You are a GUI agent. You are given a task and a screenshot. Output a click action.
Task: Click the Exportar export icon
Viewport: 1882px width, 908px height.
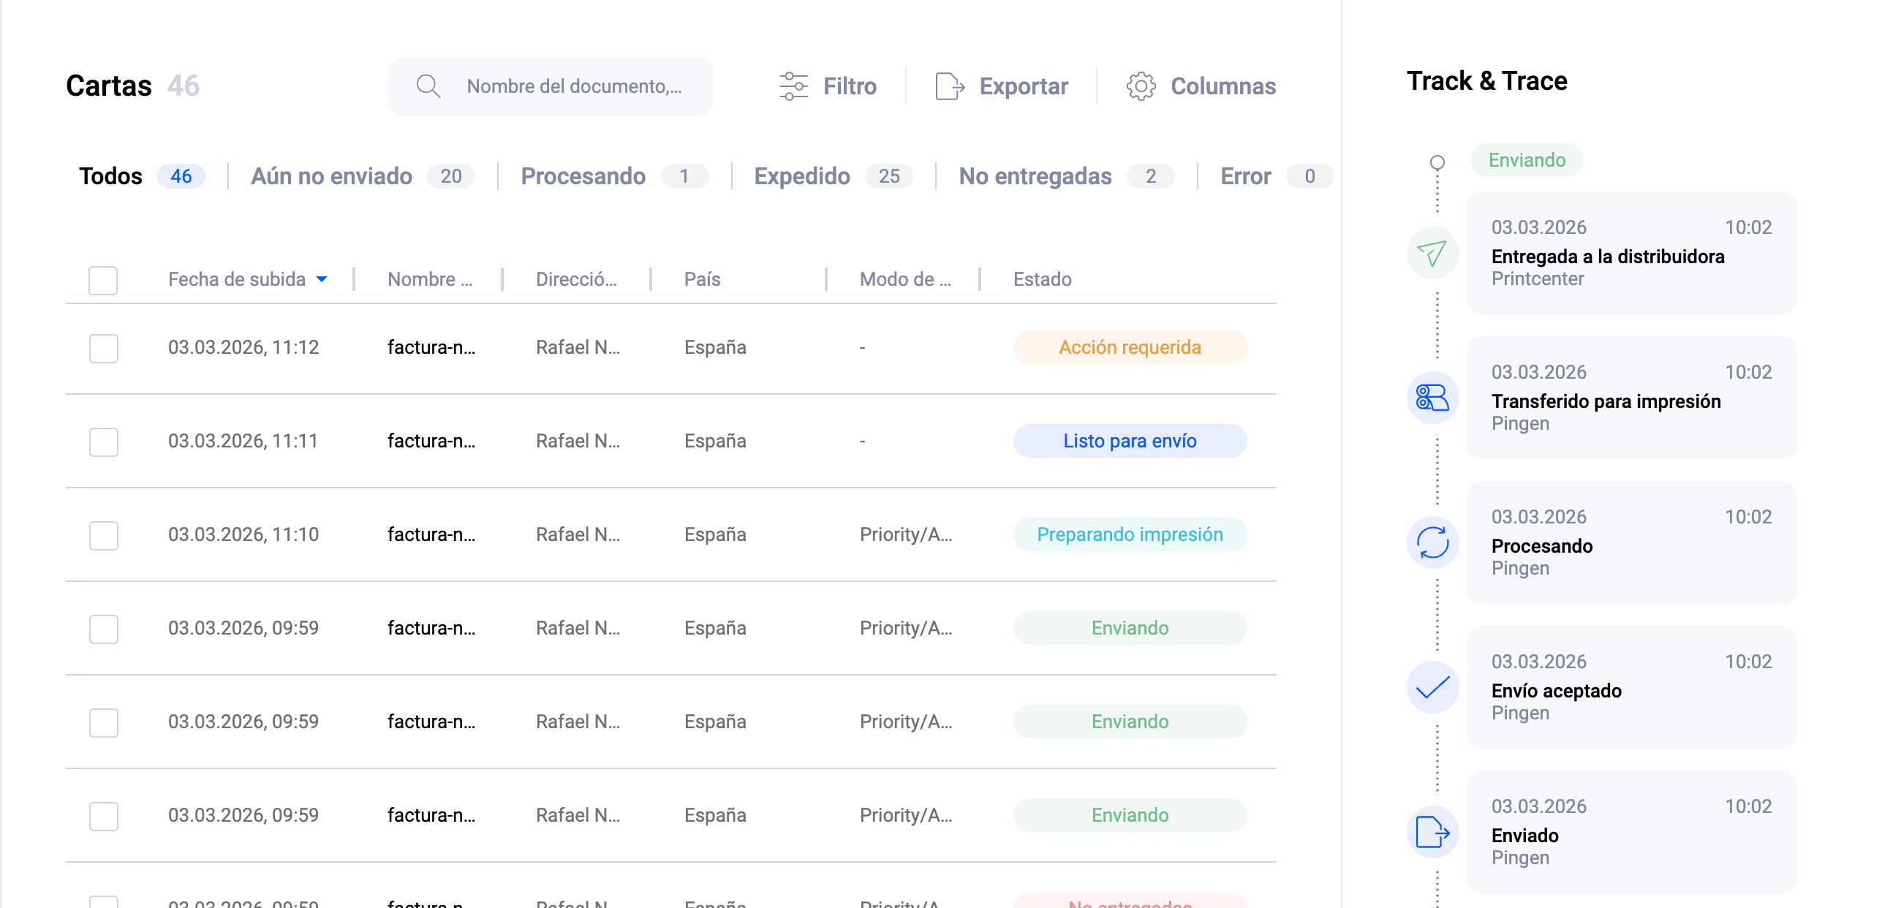click(x=948, y=86)
